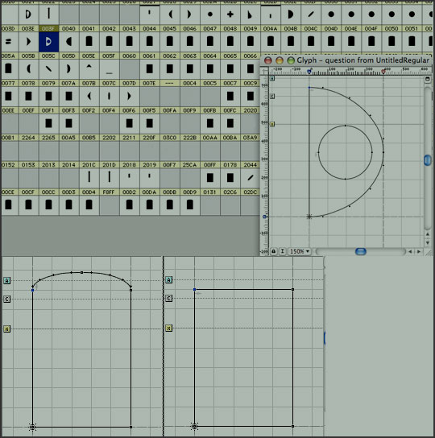Select the greater-than glyph cell 003E

(28, 42)
